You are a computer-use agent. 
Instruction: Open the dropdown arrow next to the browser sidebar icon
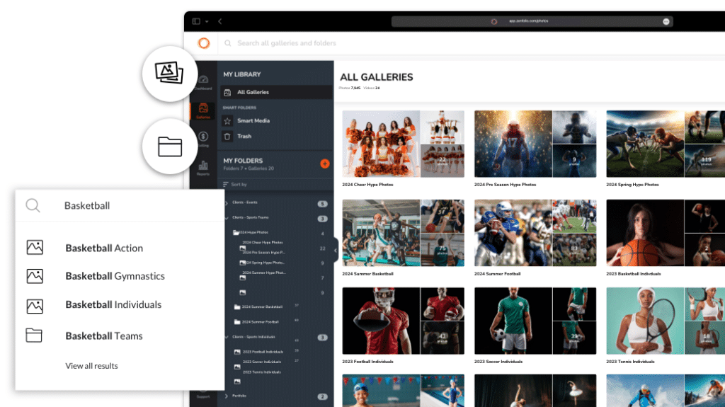[x=207, y=21]
